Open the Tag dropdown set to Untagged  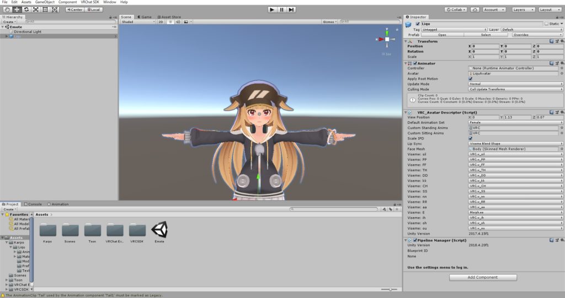[x=454, y=30]
